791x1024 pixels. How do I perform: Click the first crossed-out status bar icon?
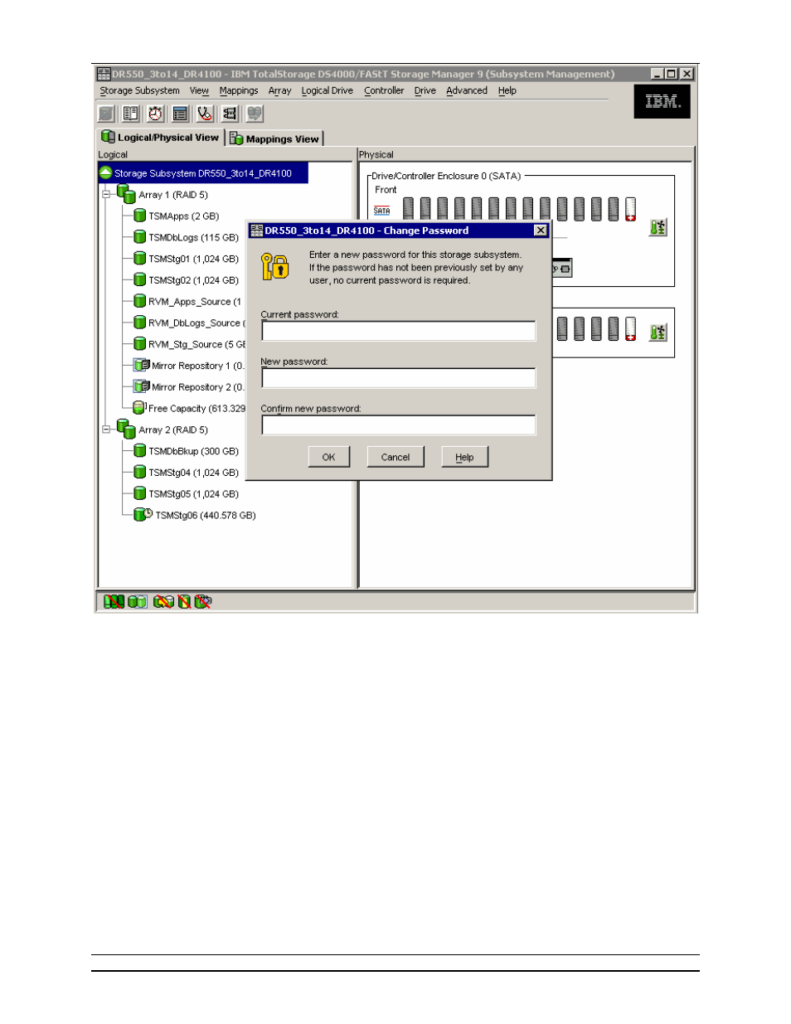click(x=114, y=601)
